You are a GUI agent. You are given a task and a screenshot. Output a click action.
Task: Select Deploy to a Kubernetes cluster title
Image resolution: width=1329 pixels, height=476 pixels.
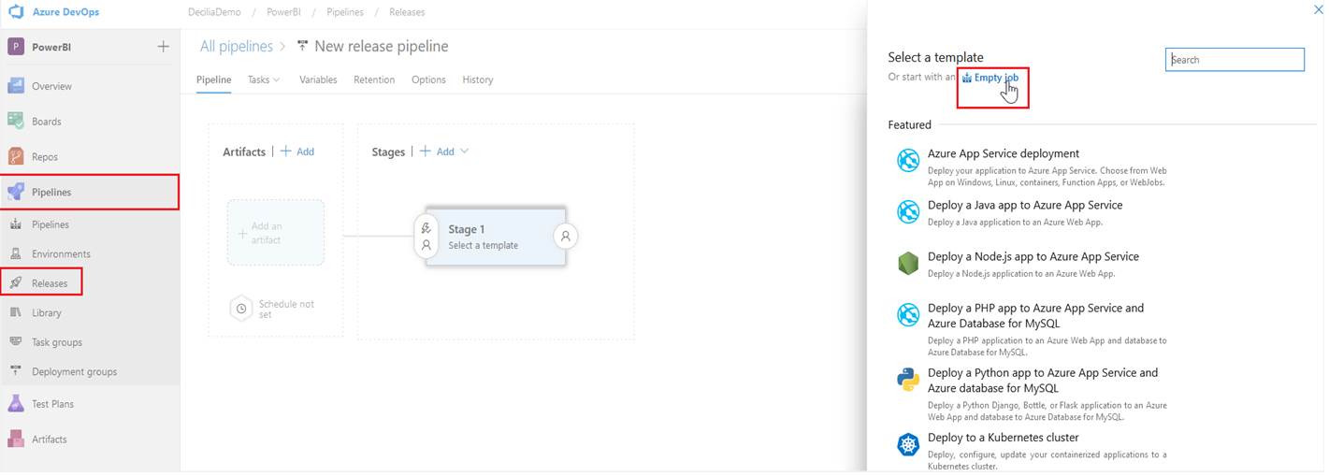1004,438
